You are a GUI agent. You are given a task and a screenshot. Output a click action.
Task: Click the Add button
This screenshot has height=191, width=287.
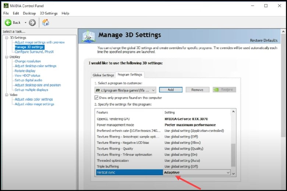(171, 90)
